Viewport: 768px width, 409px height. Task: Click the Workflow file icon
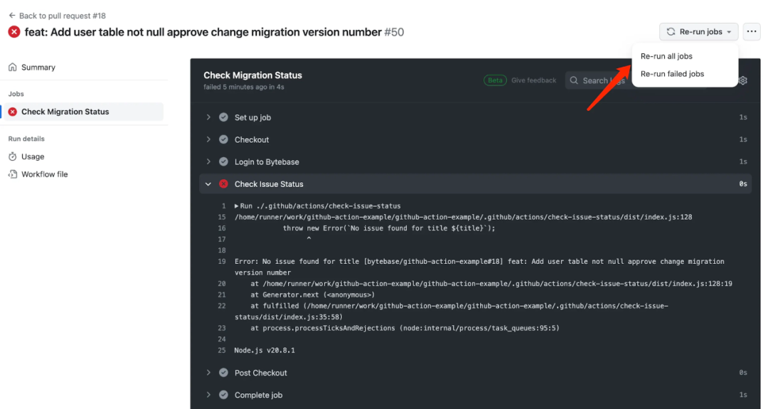(13, 174)
